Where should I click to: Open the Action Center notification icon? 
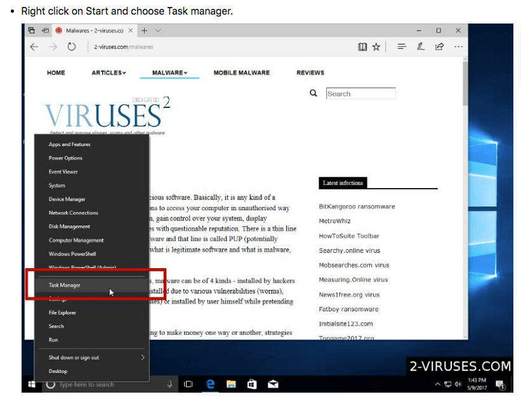(500, 385)
